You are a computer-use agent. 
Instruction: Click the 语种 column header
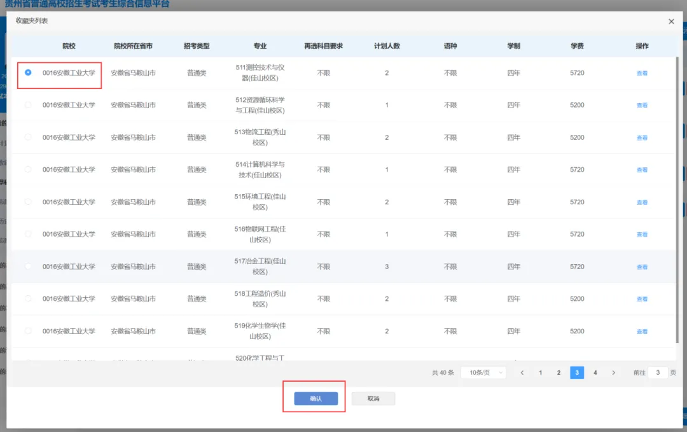[x=450, y=46]
